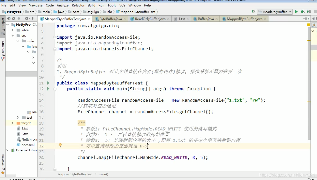The height and width of the screenshot is (180, 317).
Task: Switch to Buffer.java tab
Action: (206, 19)
